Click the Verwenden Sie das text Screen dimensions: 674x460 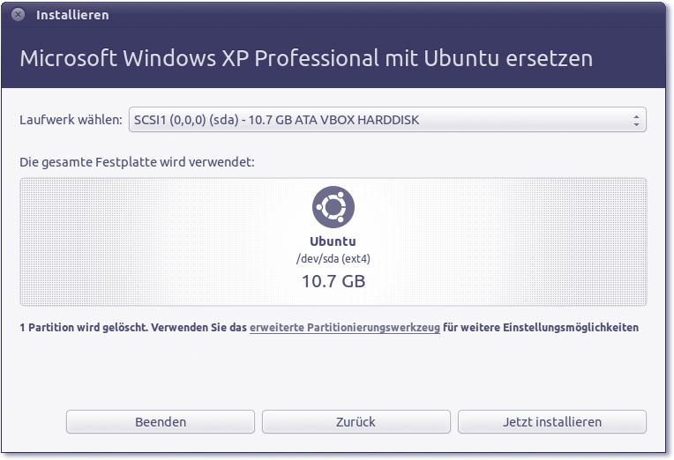198,328
